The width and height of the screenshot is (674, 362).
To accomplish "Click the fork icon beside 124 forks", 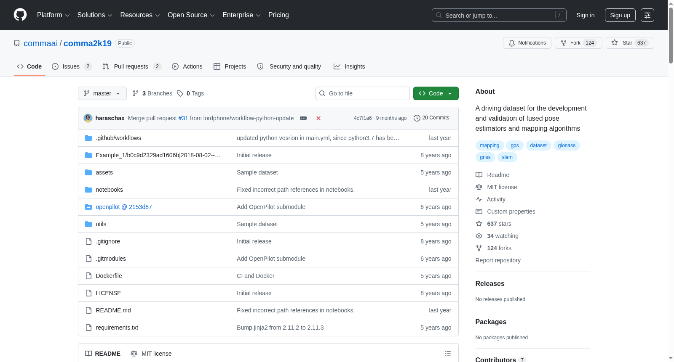I will (479, 248).
